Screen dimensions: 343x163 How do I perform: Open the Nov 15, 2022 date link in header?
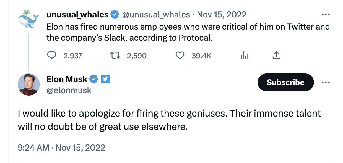[221, 14]
